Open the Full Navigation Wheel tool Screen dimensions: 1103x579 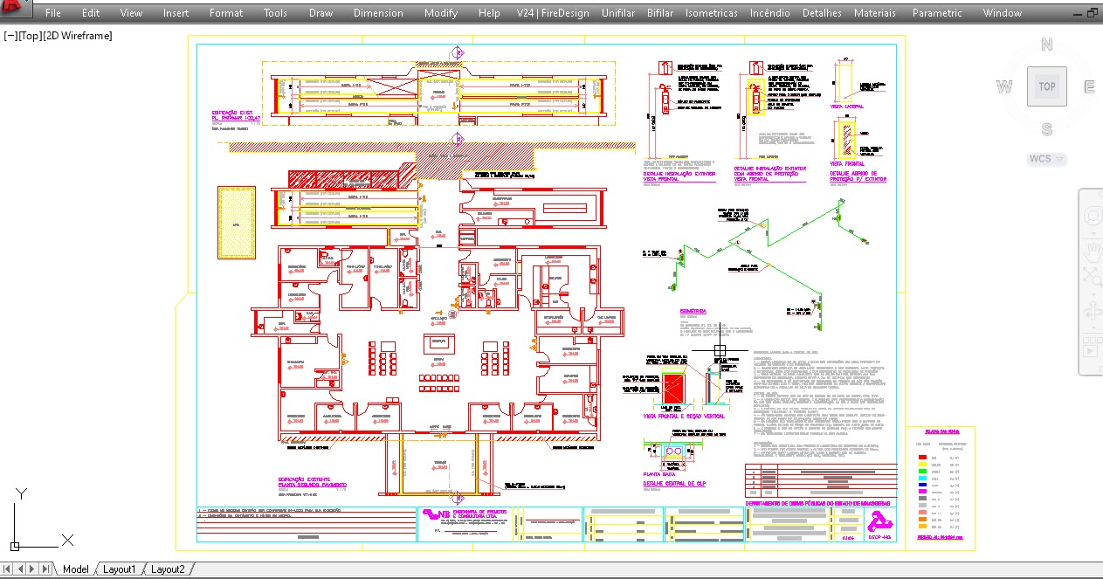[1092, 217]
